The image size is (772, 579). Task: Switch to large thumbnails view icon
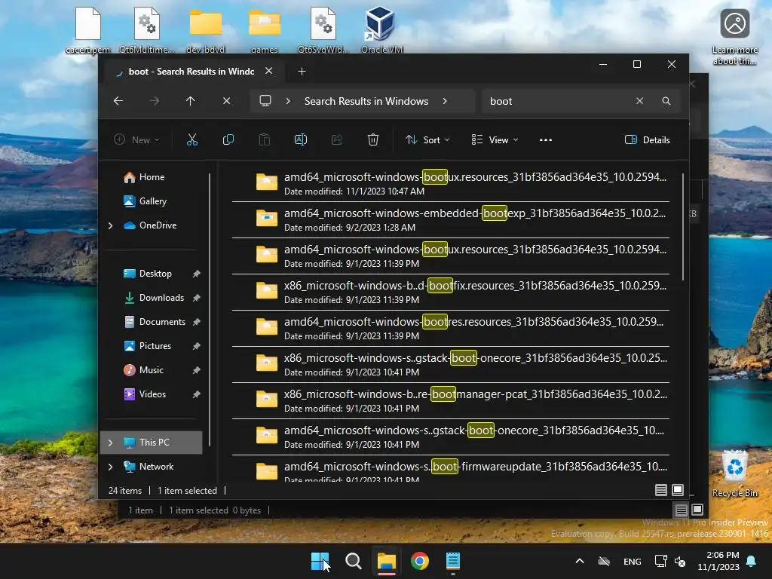(x=678, y=490)
